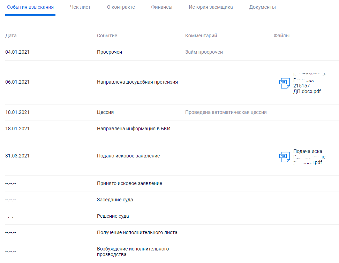Viewport: 339px width, 263px height.
Task: Select the Документы tab
Action: pos(262,7)
